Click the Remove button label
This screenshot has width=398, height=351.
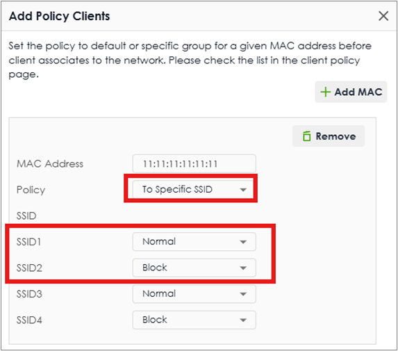[335, 136]
